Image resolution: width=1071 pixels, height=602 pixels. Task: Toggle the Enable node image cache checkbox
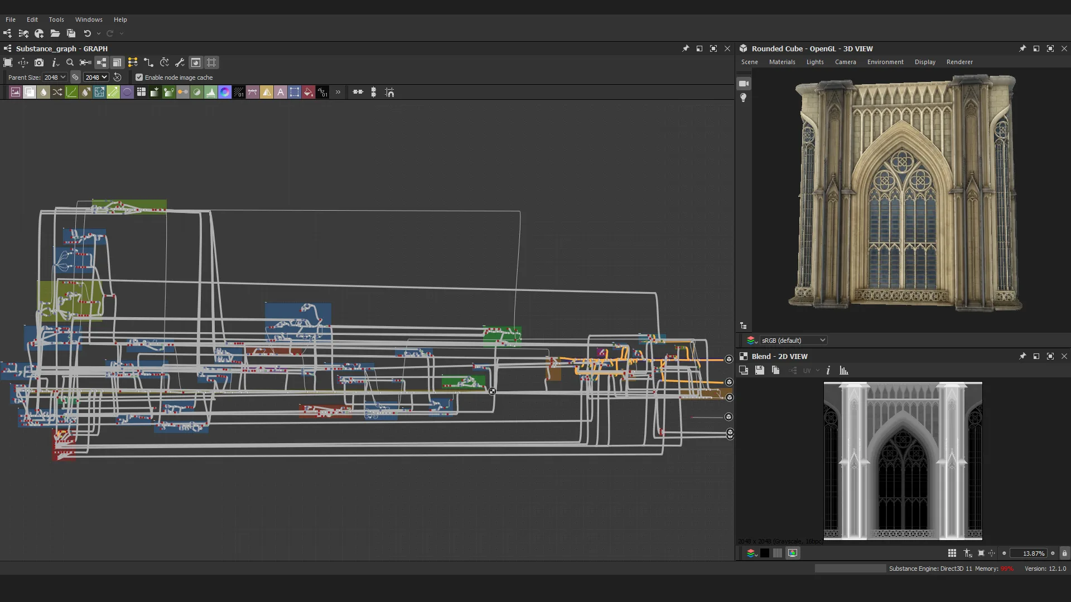tap(139, 77)
